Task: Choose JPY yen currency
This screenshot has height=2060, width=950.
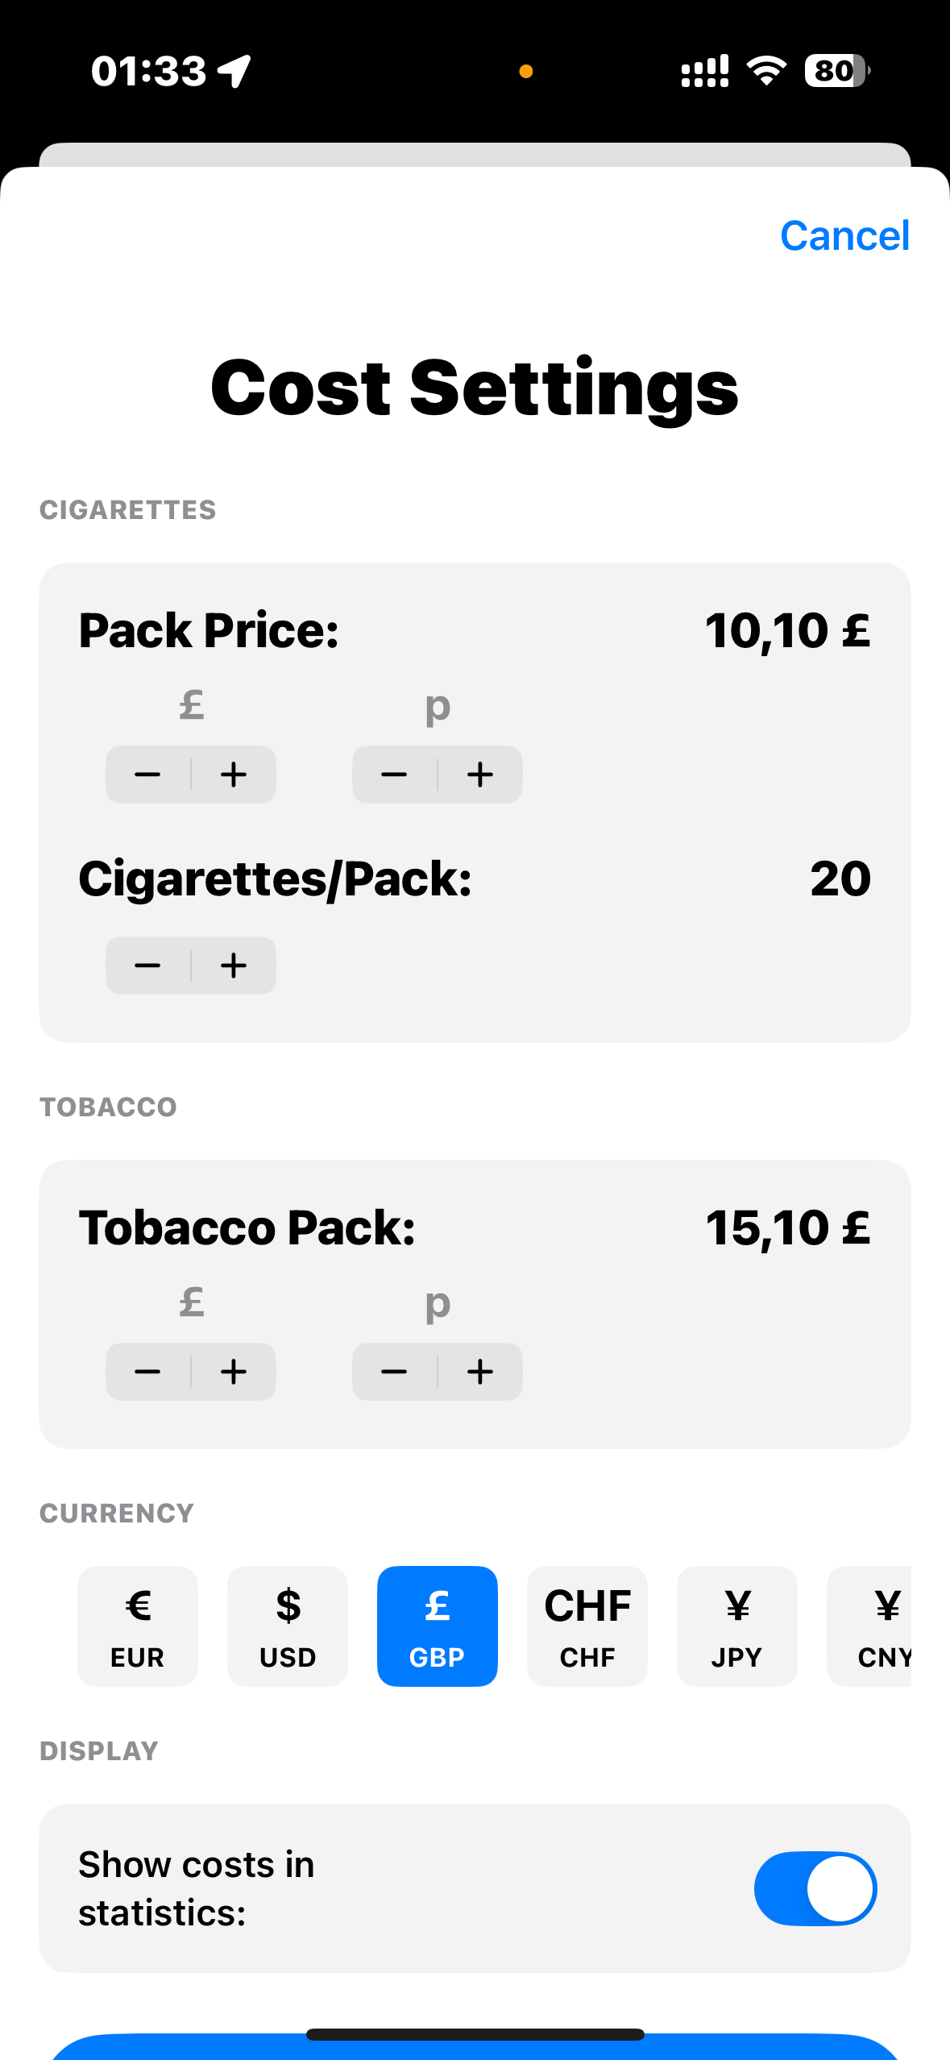Action: coord(737,1626)
